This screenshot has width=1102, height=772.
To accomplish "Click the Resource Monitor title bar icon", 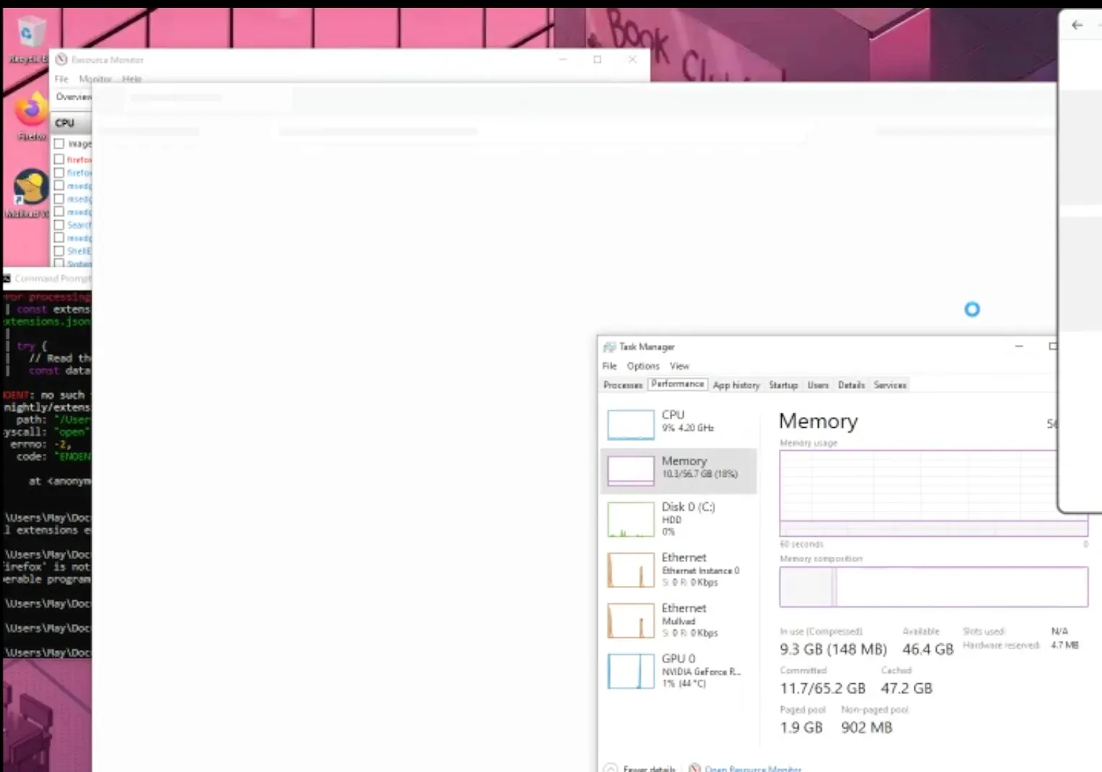I will (x=62, y=60).
